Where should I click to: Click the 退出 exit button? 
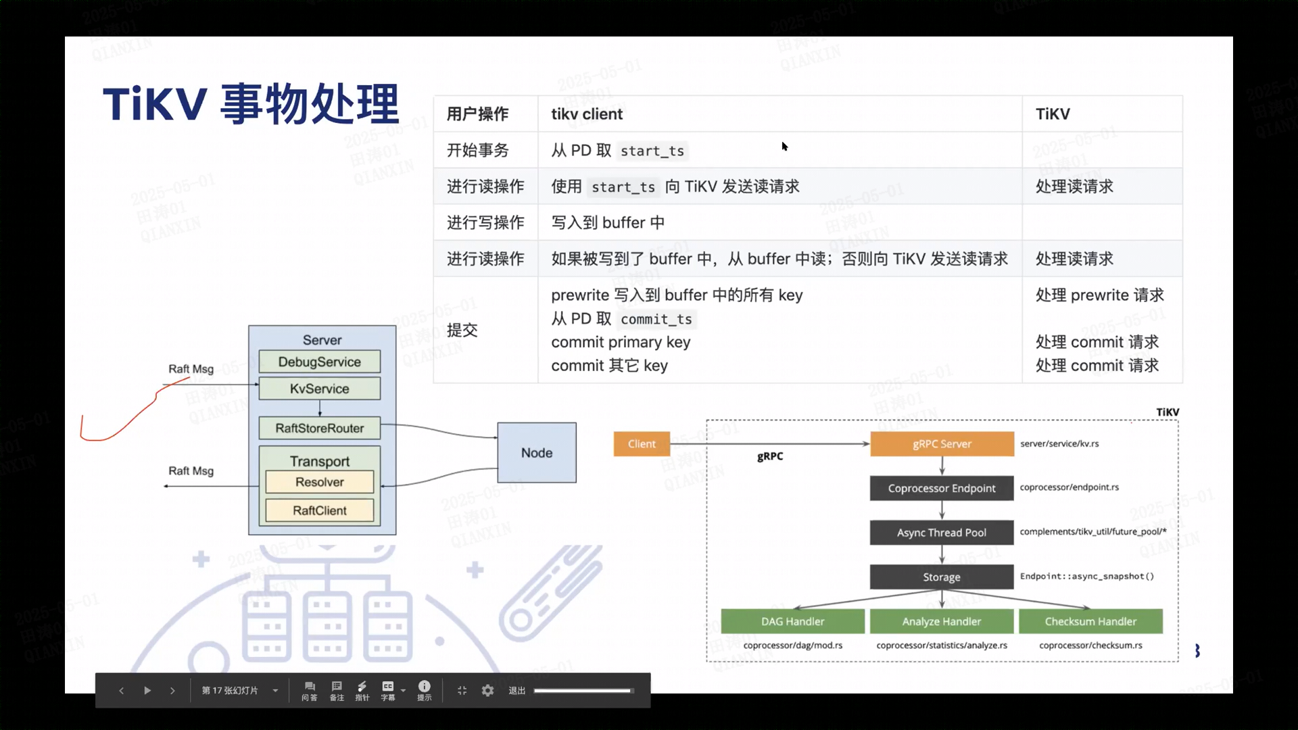point(517,691)
